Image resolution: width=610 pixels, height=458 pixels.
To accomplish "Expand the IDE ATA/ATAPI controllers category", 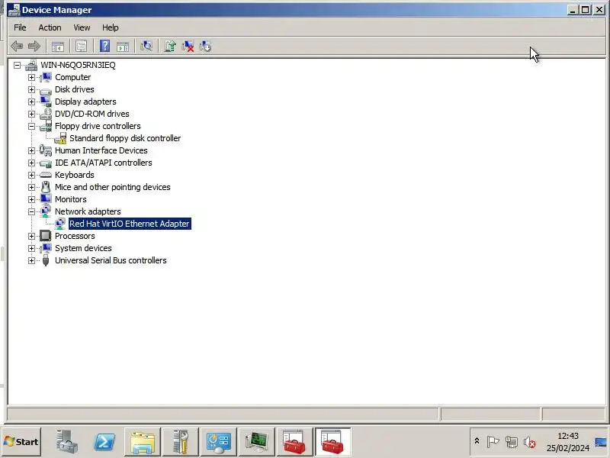I will pyautogui.click(x=31, y=163).
